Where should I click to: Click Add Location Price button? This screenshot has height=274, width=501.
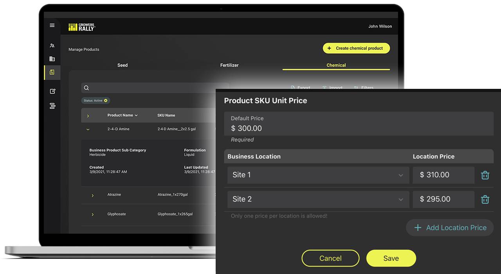click(450, 227)
